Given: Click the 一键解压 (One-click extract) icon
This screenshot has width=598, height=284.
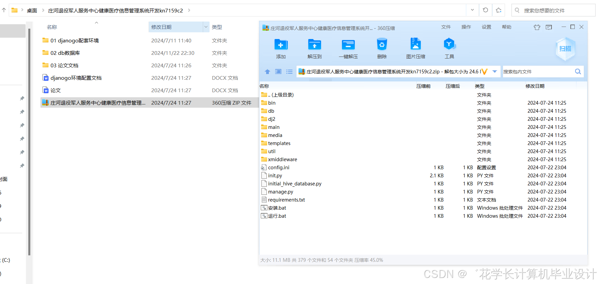Looking at the screenshot, I should click(348, 45).
